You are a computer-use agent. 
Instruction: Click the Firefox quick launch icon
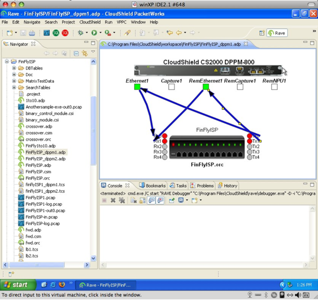pyautogui.click(x=62, y=285)
